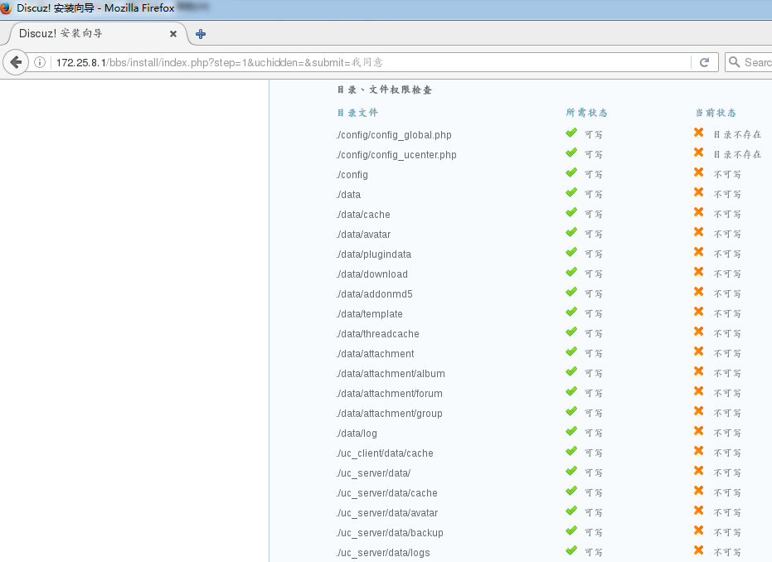This screenshot has width=772, height=562.
Task: Click the 目录、文件权限检查 heading
Action: click(385, 90)
